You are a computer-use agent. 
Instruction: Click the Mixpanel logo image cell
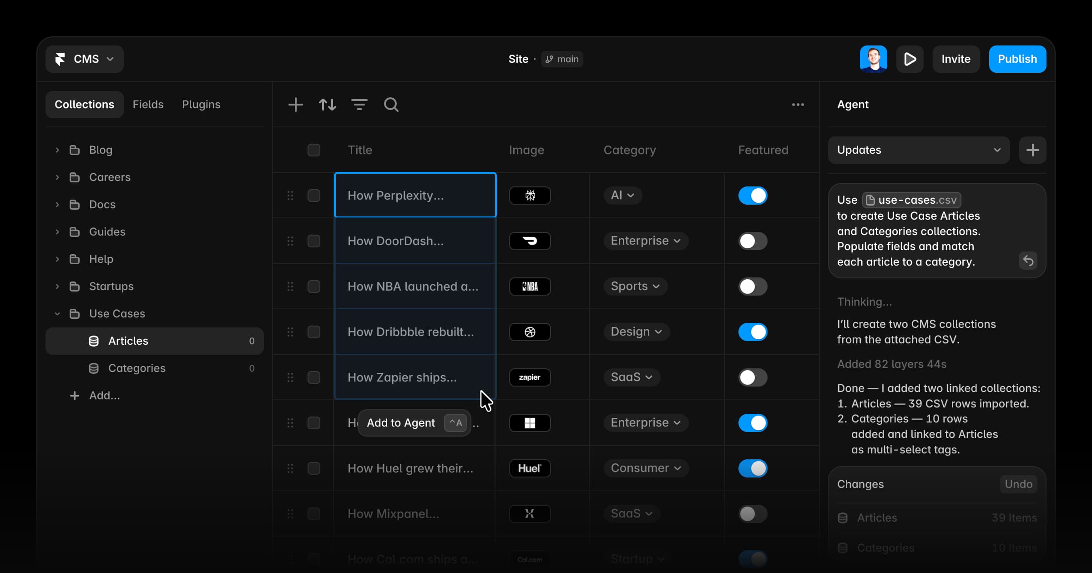[530, 514]
